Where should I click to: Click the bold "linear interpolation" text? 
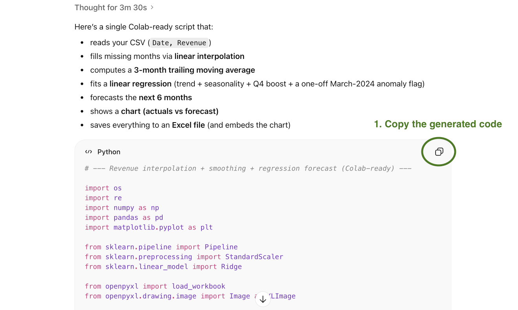coord(209,57)
